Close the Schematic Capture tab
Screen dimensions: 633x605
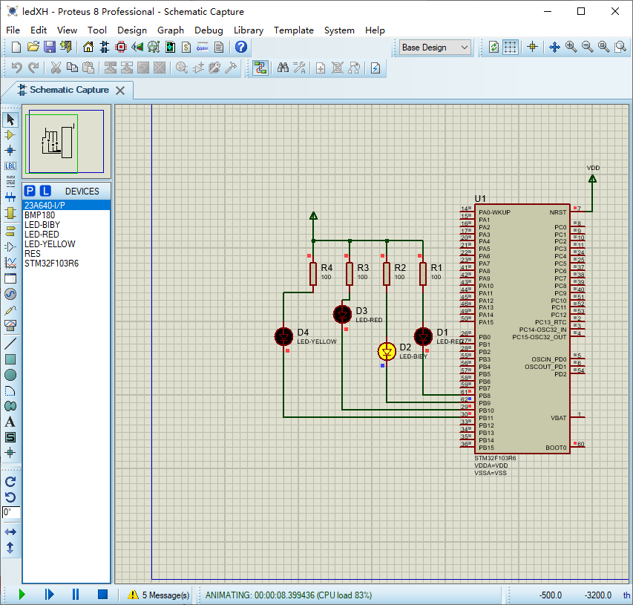pos(120,91)
